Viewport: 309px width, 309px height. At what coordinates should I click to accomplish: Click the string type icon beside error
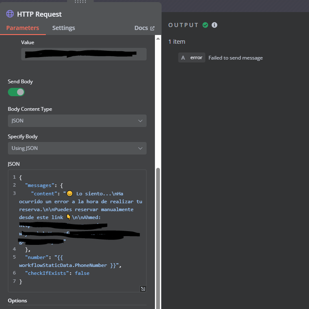183,58
